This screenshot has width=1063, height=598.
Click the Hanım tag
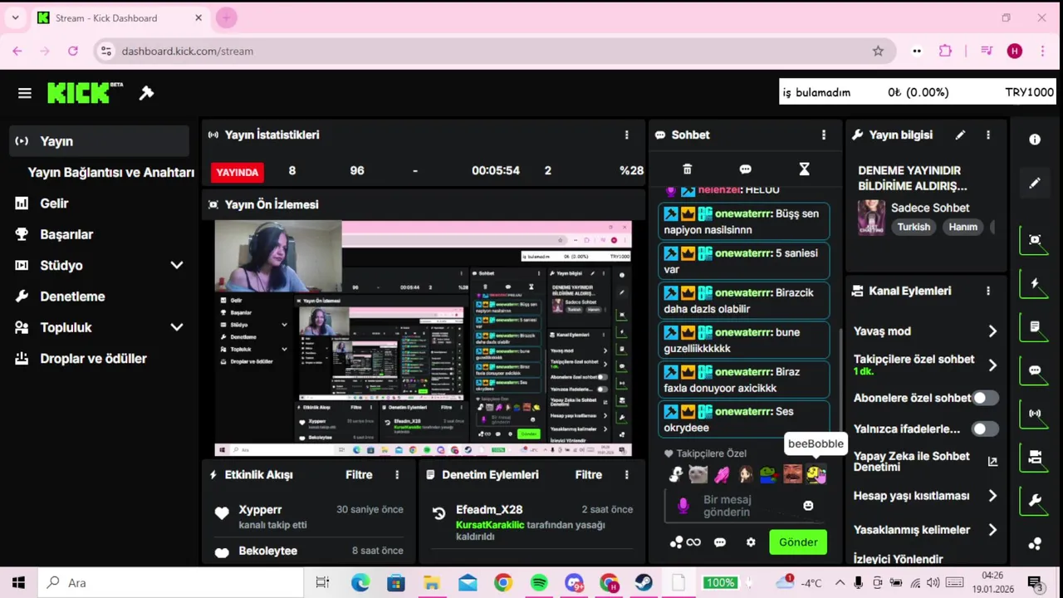(x=963, y=227)
